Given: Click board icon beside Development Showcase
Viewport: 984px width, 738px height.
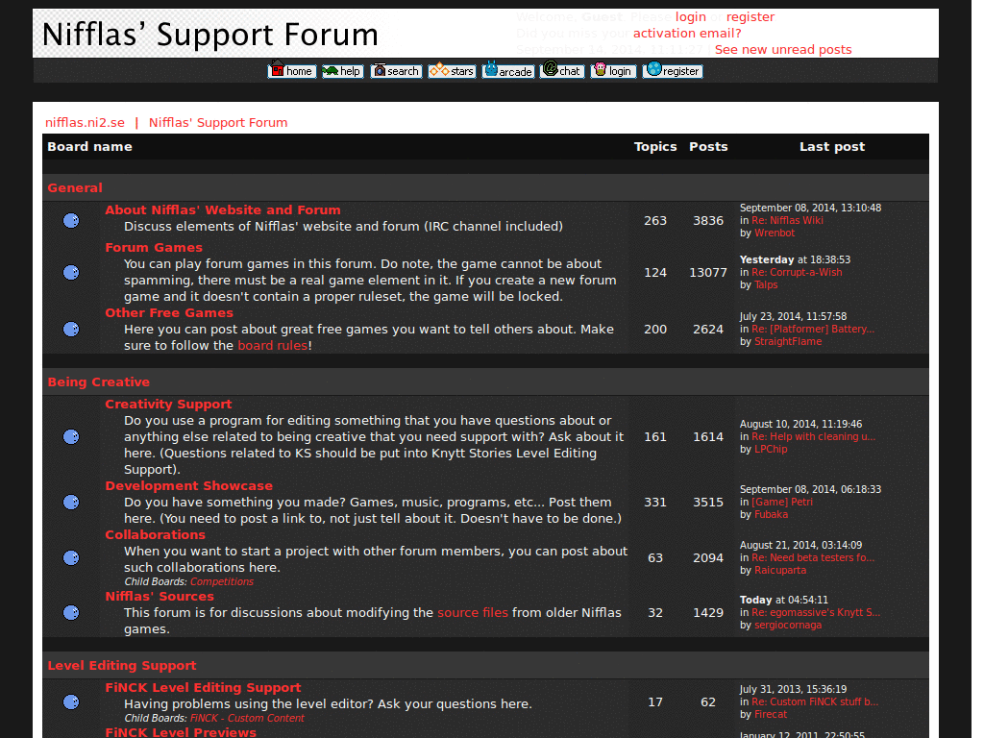Looking at the screenshot, I should (71, 502).
